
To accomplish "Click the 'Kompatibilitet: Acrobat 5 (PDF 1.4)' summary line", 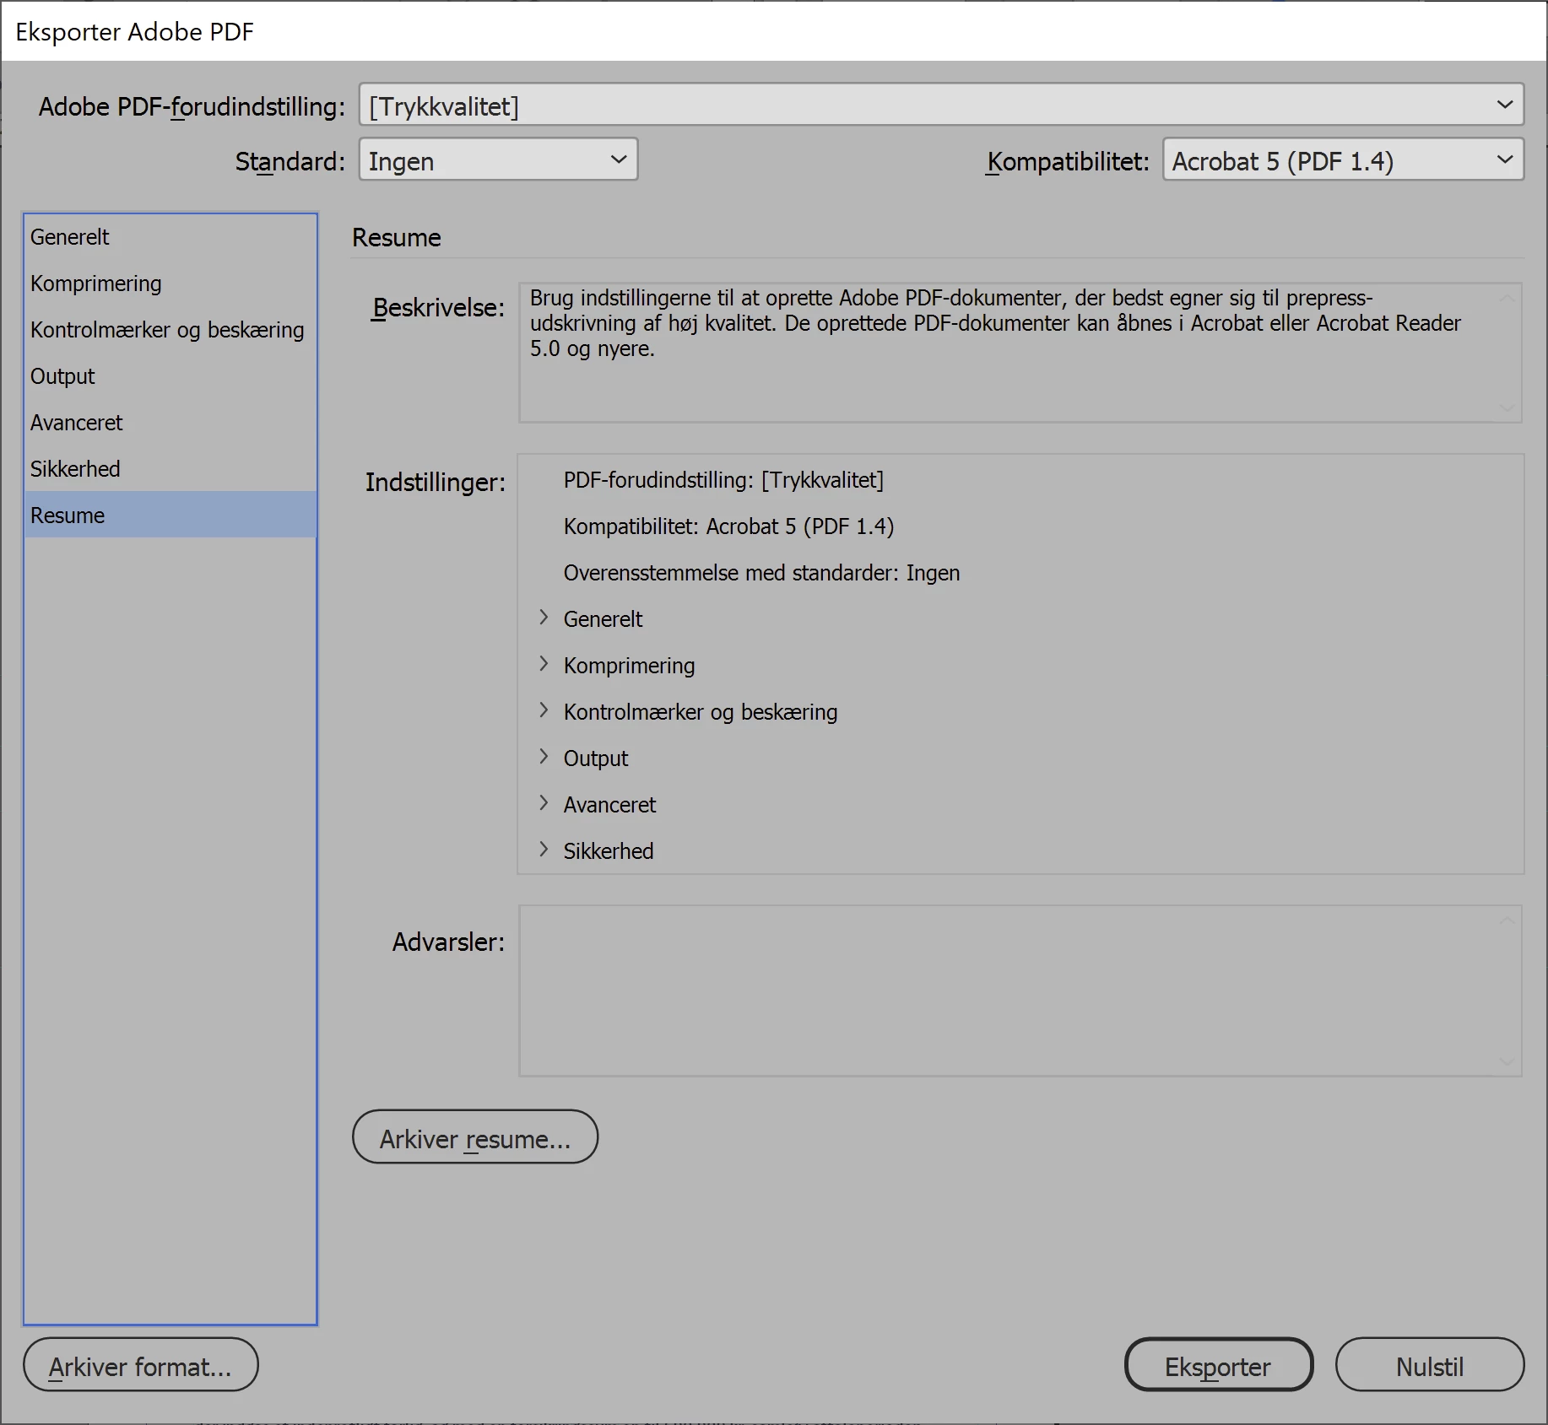I will coord(728,526).
